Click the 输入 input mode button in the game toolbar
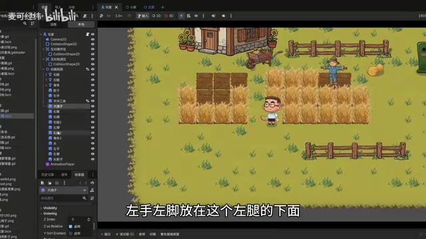 click(143, 16)
